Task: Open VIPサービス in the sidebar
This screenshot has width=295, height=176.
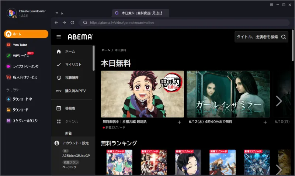Action: pyautogui.click(x=21, y=55)
